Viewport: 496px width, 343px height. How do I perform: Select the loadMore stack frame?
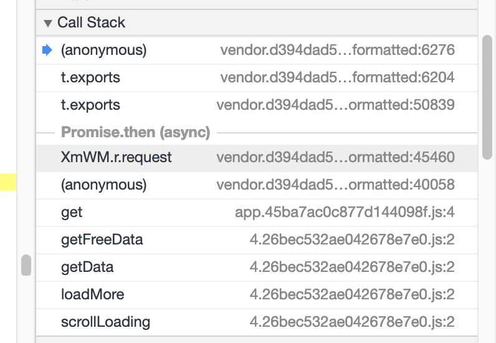(92, 294)
